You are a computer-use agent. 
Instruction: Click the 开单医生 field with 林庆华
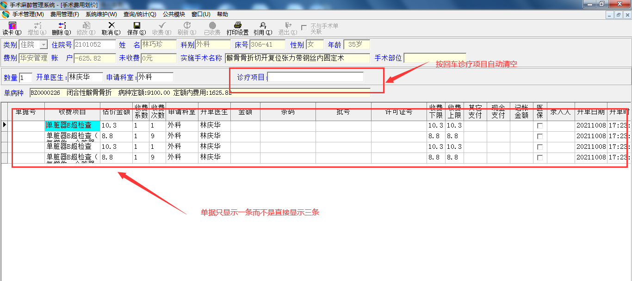86,77
